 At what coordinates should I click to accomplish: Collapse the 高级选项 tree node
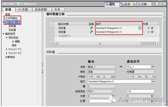coord(3,34)
